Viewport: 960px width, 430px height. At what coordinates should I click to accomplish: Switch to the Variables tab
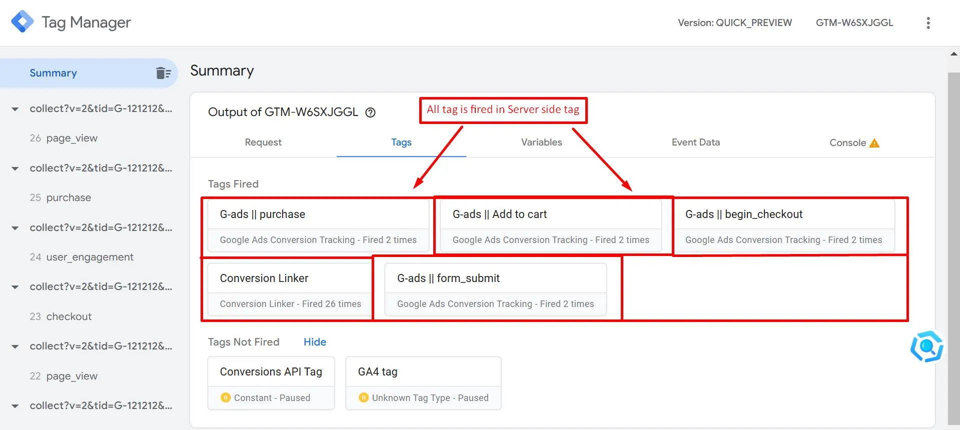coord(541,142)
